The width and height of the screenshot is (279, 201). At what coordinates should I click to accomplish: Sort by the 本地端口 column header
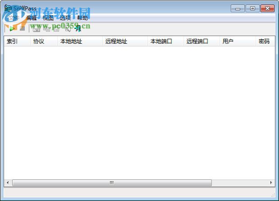pyautogui.click(x=165, y=41)
